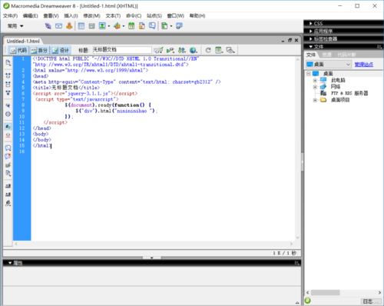Image resolution: width=384 pixels, height=306 pixels.
Task: Select FTP & RDS 服务器 tree item
Action: (349, 93)
